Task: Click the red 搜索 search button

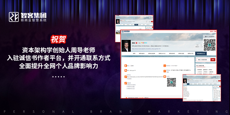Action: tap(213, 60)
